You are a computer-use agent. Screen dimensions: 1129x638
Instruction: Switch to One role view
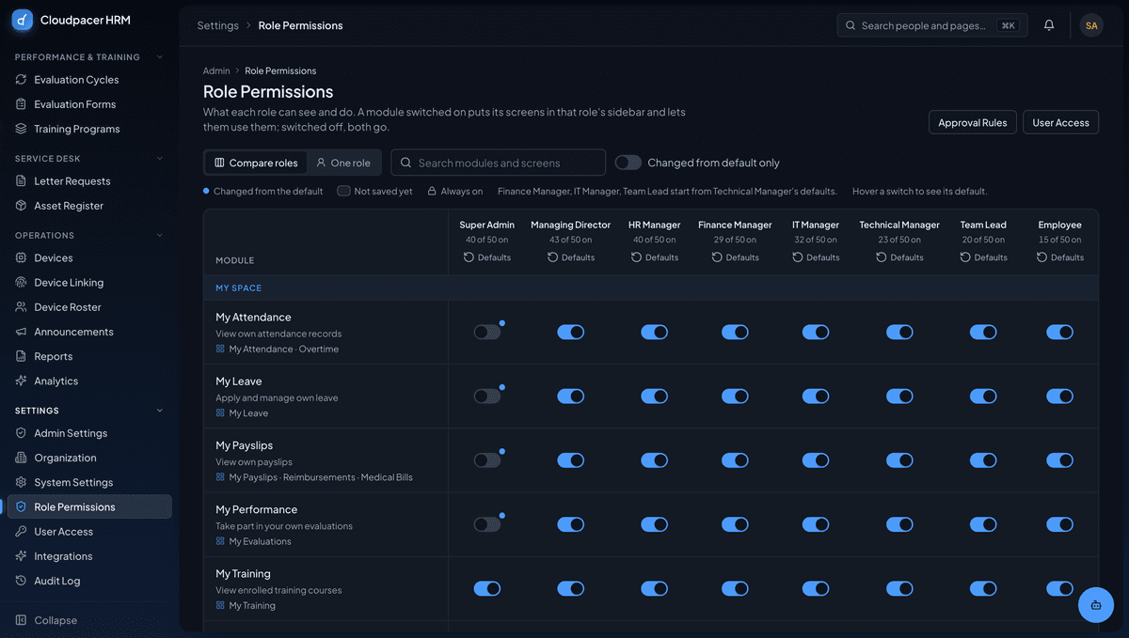click(343, 163)
